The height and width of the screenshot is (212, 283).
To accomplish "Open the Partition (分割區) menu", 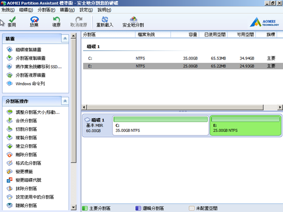I will [x=46, y=10].
